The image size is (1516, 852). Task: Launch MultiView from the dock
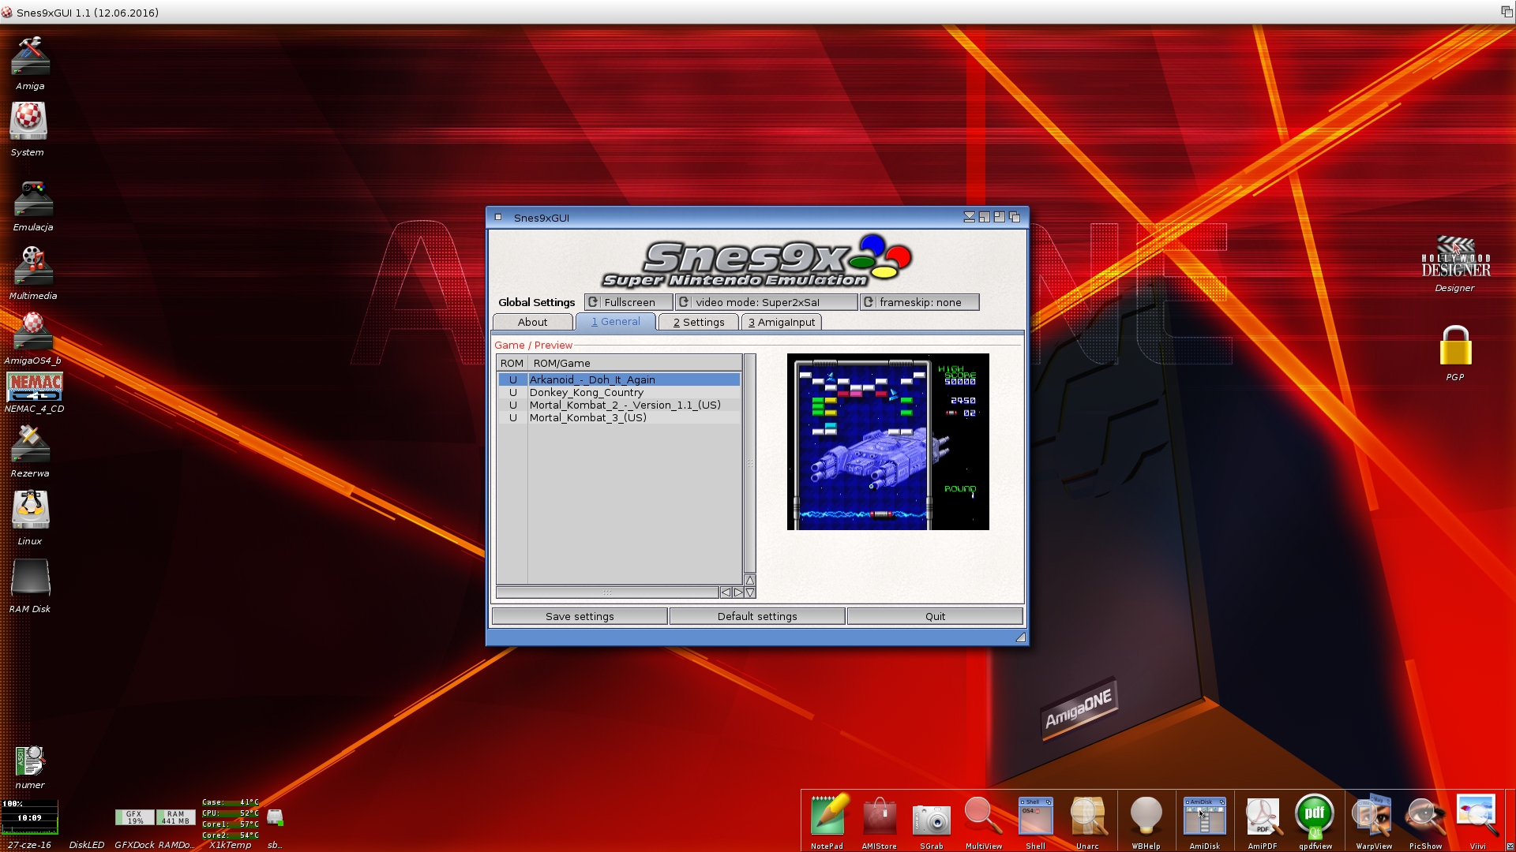[x=983, y=816]
